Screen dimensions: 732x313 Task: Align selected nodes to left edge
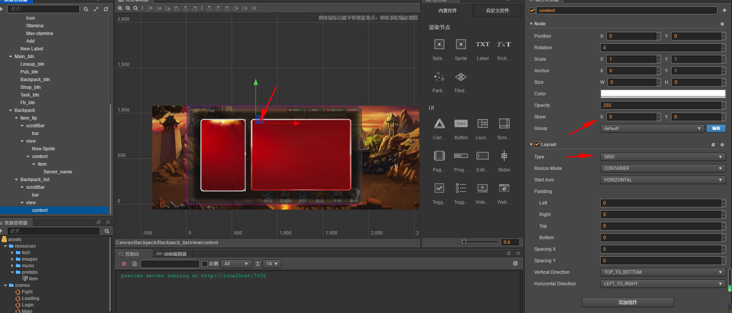pos(177,8)
